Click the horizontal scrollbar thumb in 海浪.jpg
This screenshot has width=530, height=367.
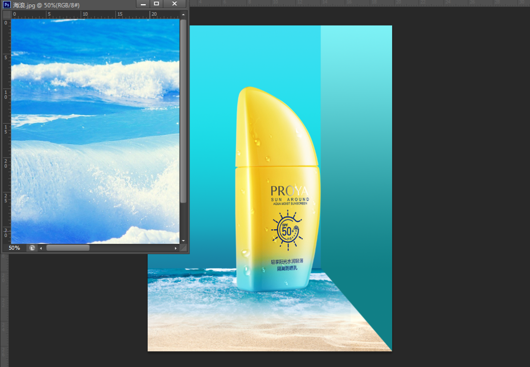coord(68,248)
